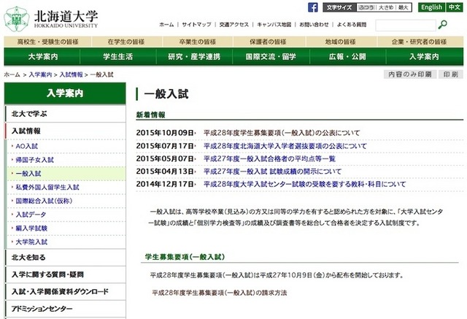Open the 研究・産学連携 main menu
Viewport: 467px width, 319px height.
pos(194,56)
